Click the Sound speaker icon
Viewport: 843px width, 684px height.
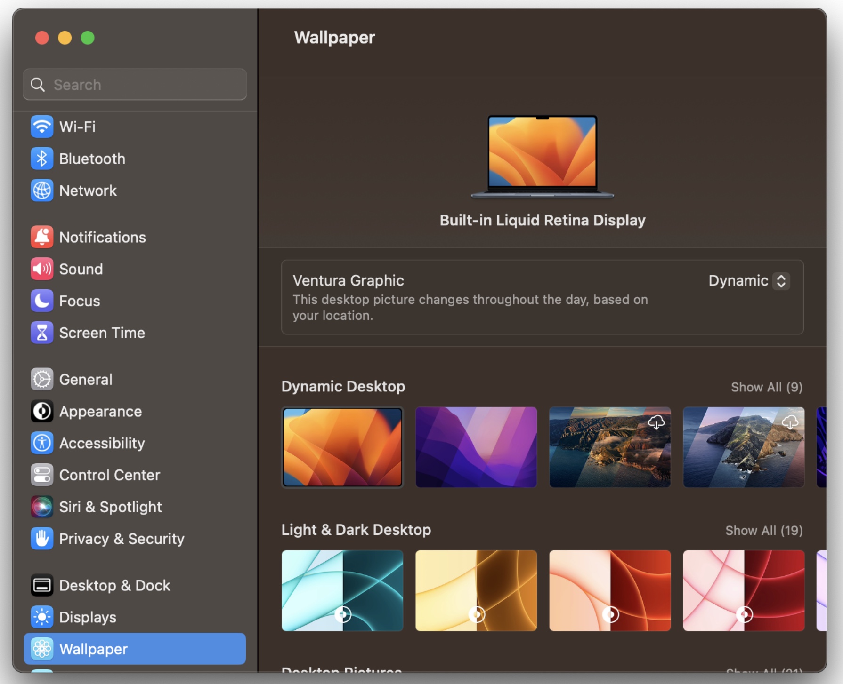pyautogui.click(x=42, y=269)
